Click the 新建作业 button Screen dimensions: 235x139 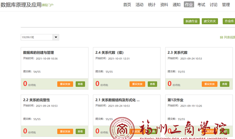click(192, 21)
